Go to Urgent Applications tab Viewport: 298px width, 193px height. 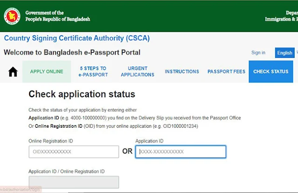pyautogui.click(x=137, y=72)
